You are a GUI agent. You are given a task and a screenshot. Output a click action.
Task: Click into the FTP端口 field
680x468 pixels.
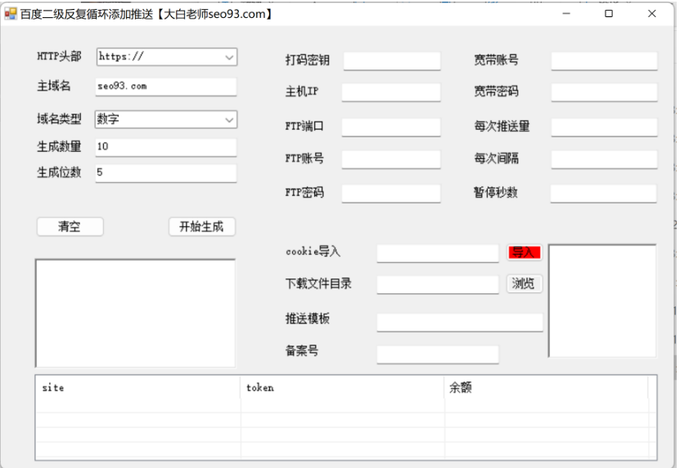click(x=391, y=127)
